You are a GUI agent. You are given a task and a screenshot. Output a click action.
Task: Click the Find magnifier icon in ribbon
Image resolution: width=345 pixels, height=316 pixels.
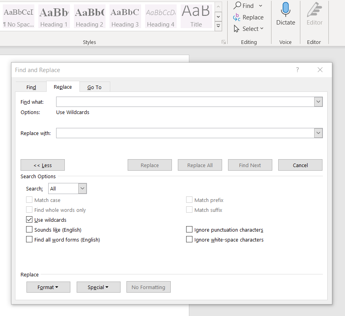[238, 6]
